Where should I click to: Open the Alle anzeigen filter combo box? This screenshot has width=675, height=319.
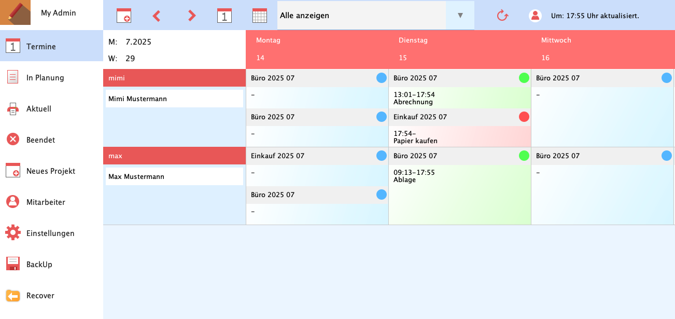(x=361, y=16)
